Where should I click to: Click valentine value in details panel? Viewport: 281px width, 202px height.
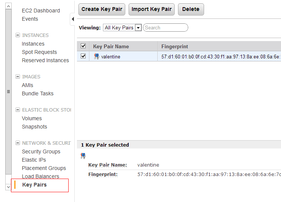[148, 165]
